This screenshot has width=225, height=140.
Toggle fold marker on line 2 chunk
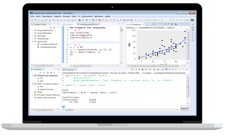[69, 30]
